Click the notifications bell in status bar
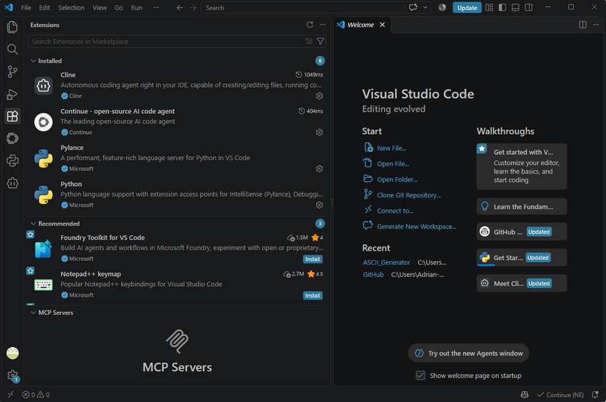Viewport: 606px width, 402px height. [x=595, y=395]
